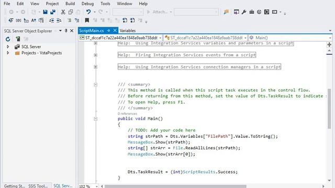Screen dimensions: 335x188
Task: Close the ScriptMain.cs tab
Action: (x=115, y=31)
